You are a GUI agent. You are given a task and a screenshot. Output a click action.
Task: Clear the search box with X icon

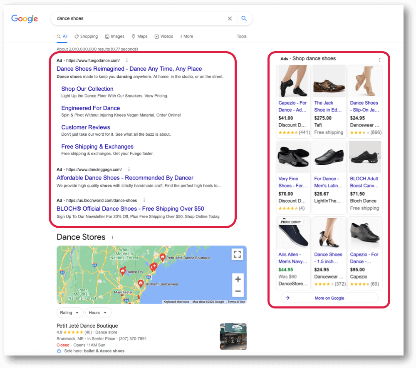pos(230,18)
